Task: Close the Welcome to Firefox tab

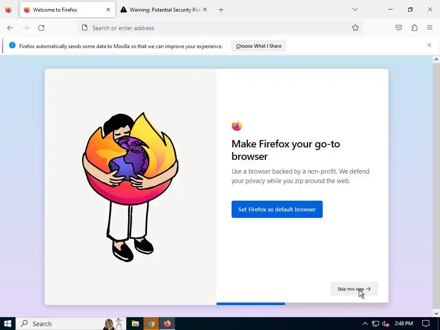Action: (x=108, y=9)
